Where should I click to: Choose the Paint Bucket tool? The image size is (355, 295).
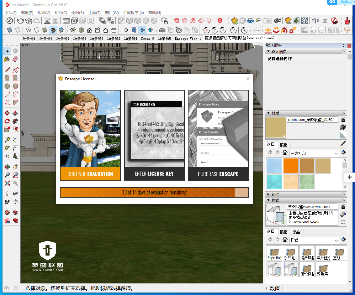pos(7,59)
